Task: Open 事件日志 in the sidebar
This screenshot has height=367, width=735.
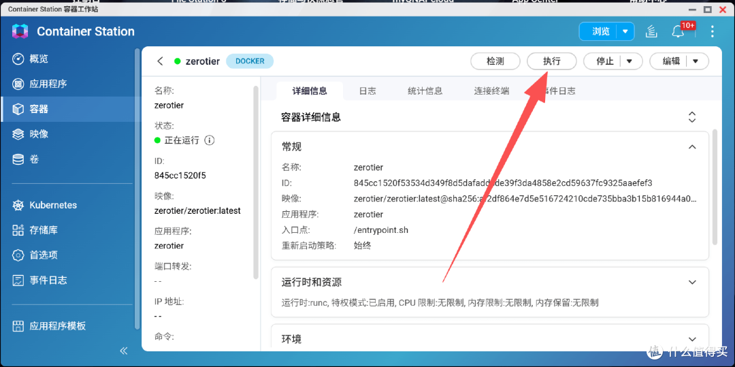Action: click(67, 281)
